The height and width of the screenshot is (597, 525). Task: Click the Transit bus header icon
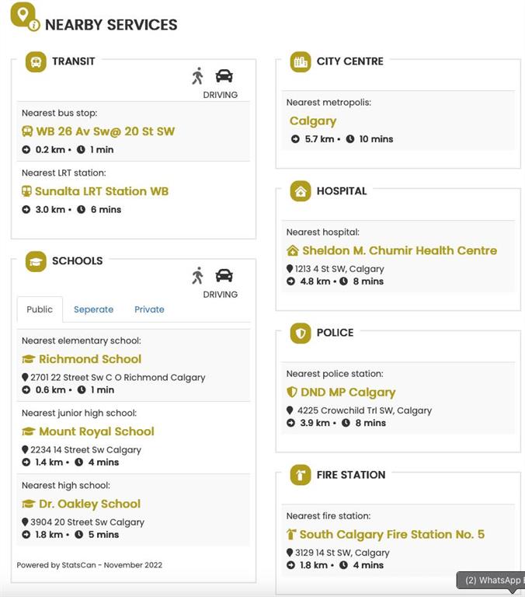pos(36,61)
